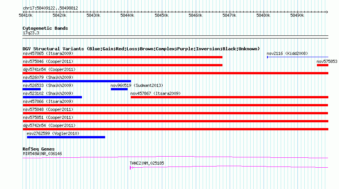Click the 58430k ruler position

93,15
